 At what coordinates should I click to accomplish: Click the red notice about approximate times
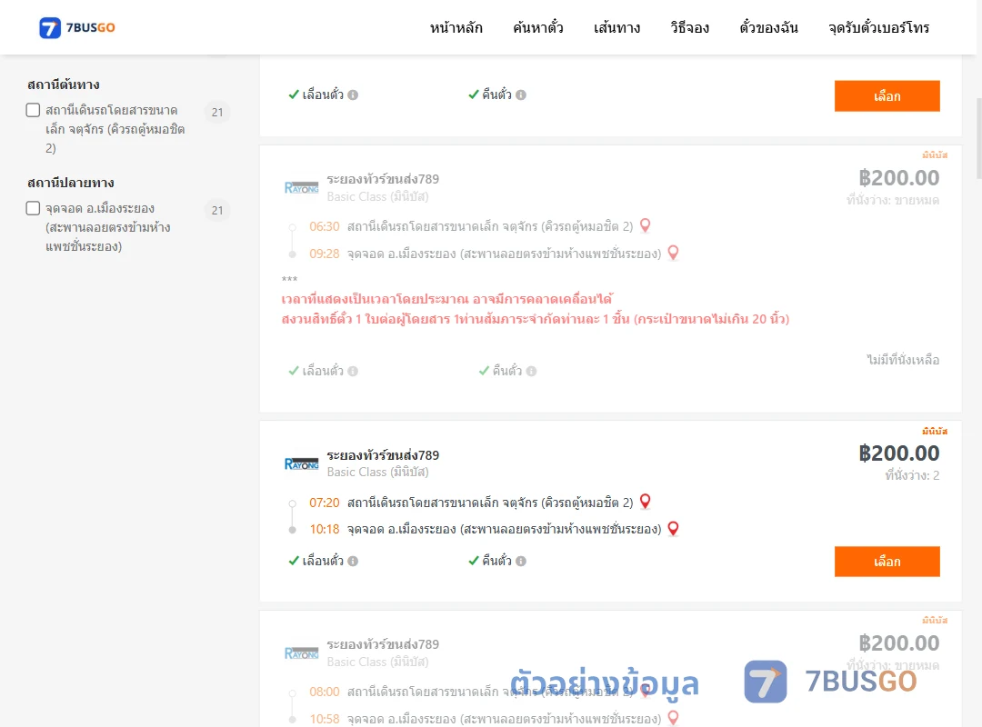446,299
